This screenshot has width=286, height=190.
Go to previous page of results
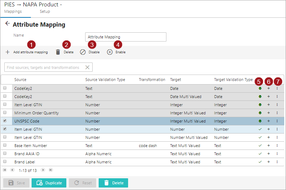click(x=12, y=170)
